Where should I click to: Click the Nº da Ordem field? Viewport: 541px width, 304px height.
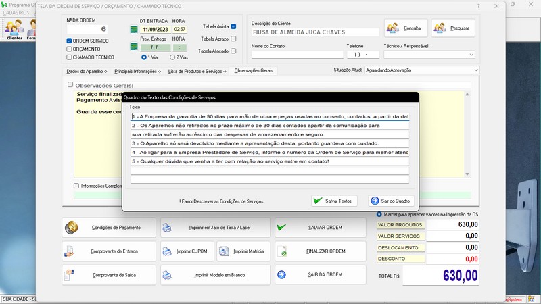coord(87,29)
